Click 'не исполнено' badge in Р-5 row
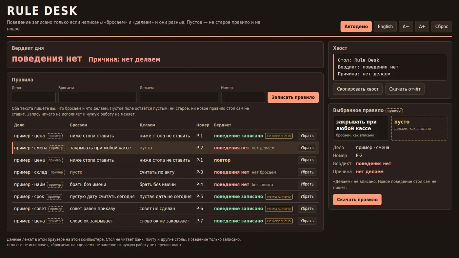Viewport: 459px width, 258px height. pos(279,196)
